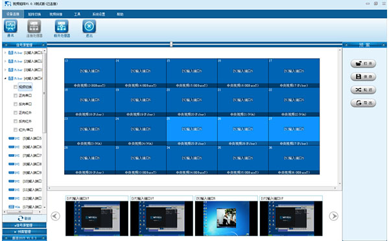This screenshot has height=241, width=389.
Task: Click the 断开处理器 disconnect processor icon
Action: (x=62, y=27)
